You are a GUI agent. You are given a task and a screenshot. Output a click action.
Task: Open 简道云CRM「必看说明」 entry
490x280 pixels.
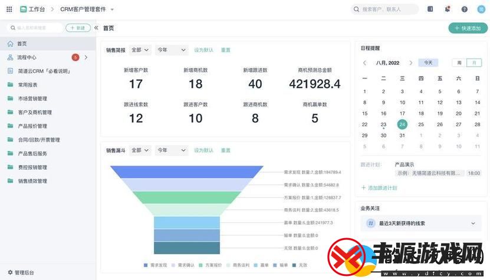coord(48,71)
